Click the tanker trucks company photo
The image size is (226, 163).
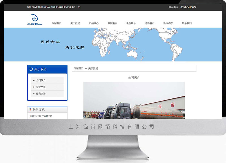point(134,100)
